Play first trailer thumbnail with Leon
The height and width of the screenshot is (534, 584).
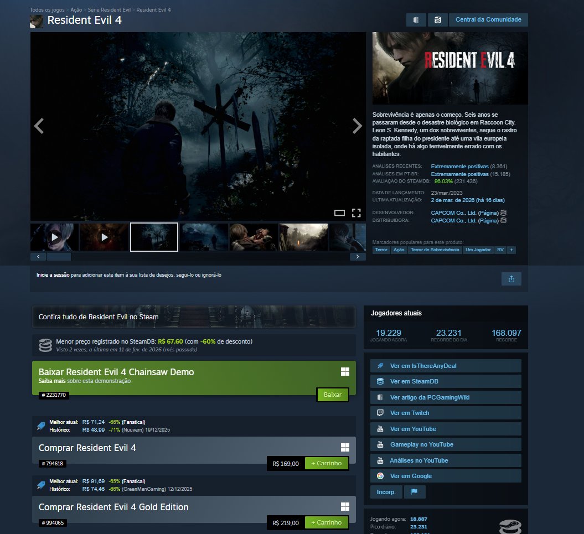(x=54, y=237)
